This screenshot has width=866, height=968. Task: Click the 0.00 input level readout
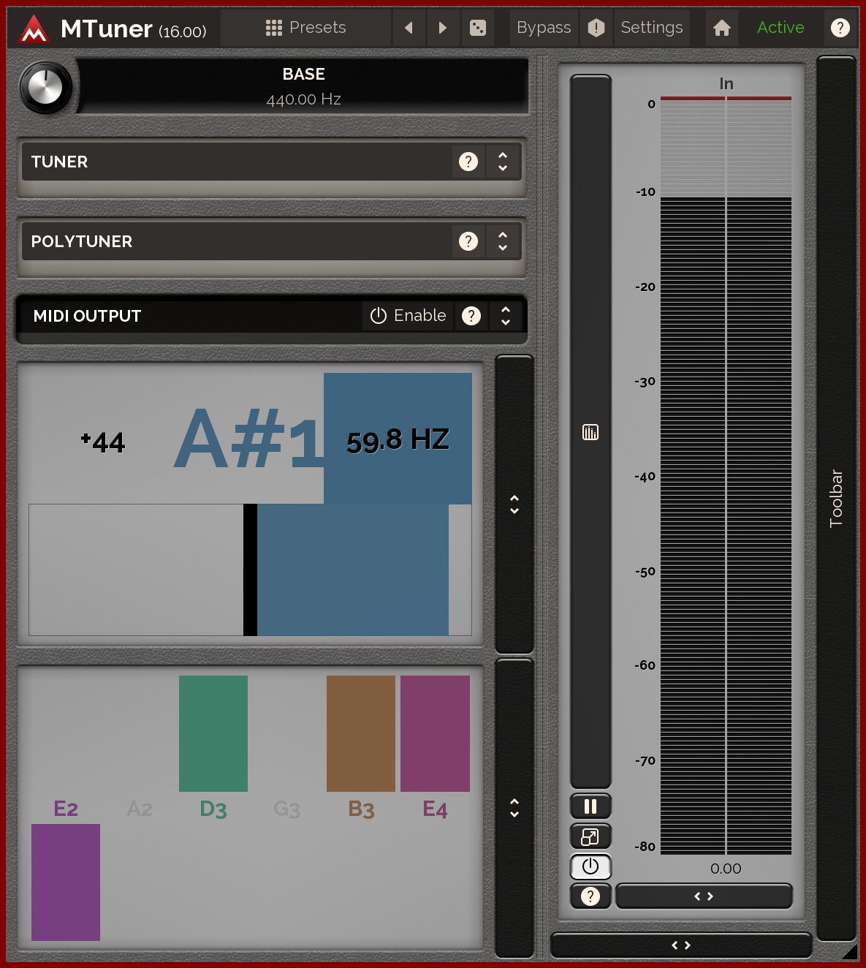[726, 869]
